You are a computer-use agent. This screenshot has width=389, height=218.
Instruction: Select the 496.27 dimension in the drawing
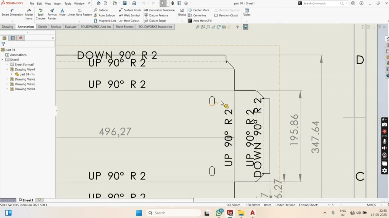point(115,132)
